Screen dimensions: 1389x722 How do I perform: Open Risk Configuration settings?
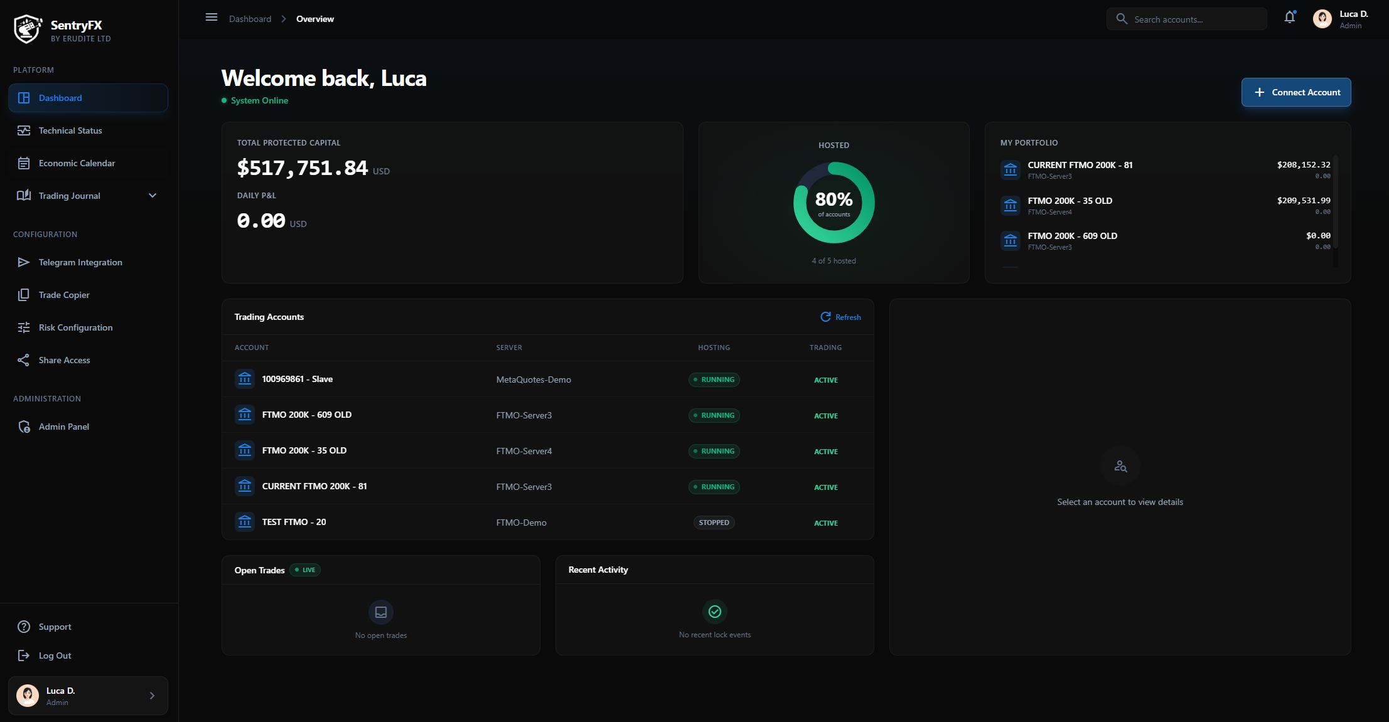[77, 327]
